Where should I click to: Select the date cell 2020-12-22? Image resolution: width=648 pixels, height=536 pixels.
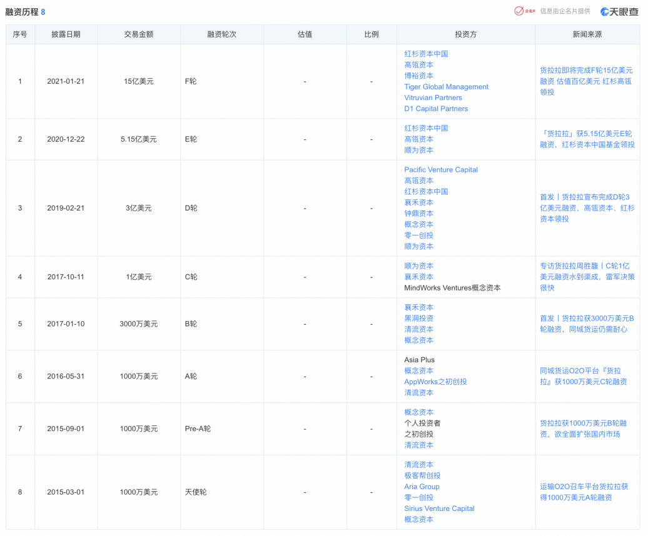point(66,139)
